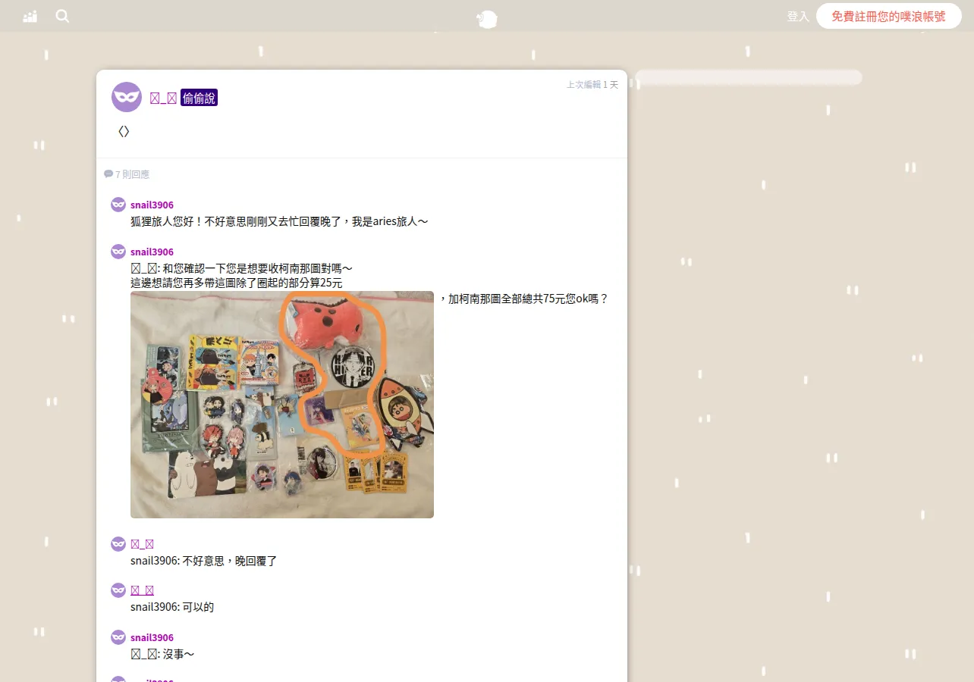Click the text 加柯南那圖全部總共75元您ok嗎？
Viewport: 974px width, 682px height.
coord(529,299)
